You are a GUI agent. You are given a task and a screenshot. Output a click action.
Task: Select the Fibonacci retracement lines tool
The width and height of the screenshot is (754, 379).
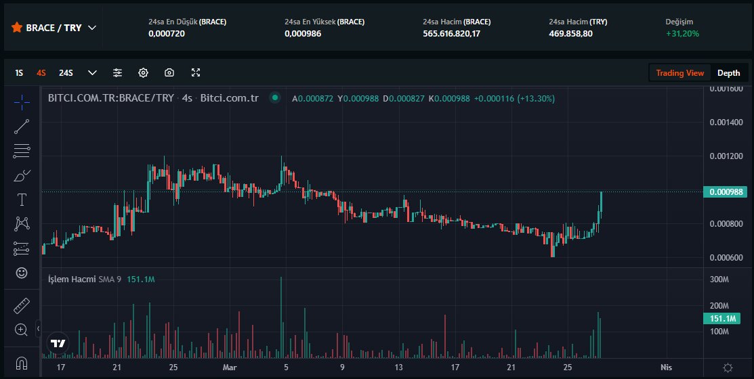tap(22, 152)
